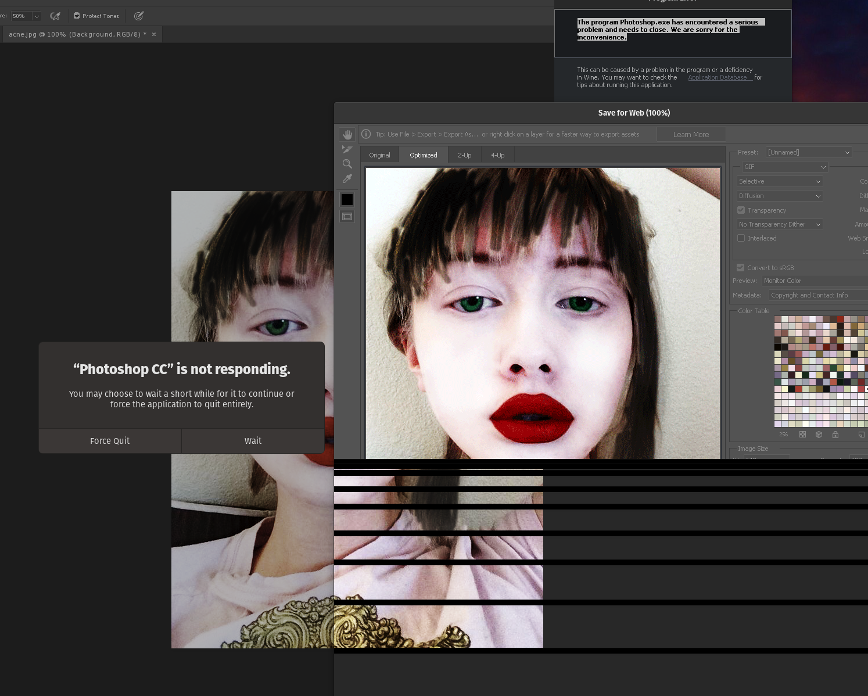Select the Eyedropper tool in Save for Web
The image size is (868, 696).
tap(347, 178)
